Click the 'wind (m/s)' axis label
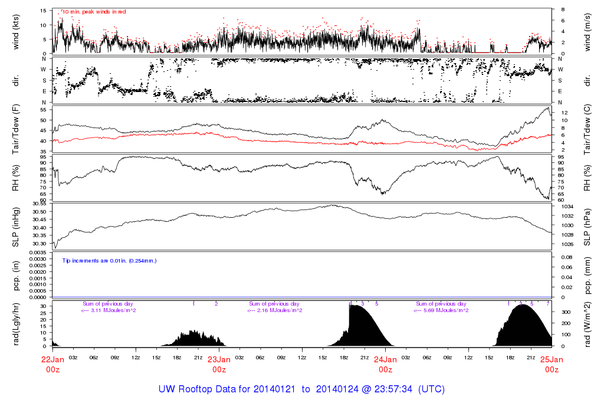The image size is (604, 413). click(587, 31)
